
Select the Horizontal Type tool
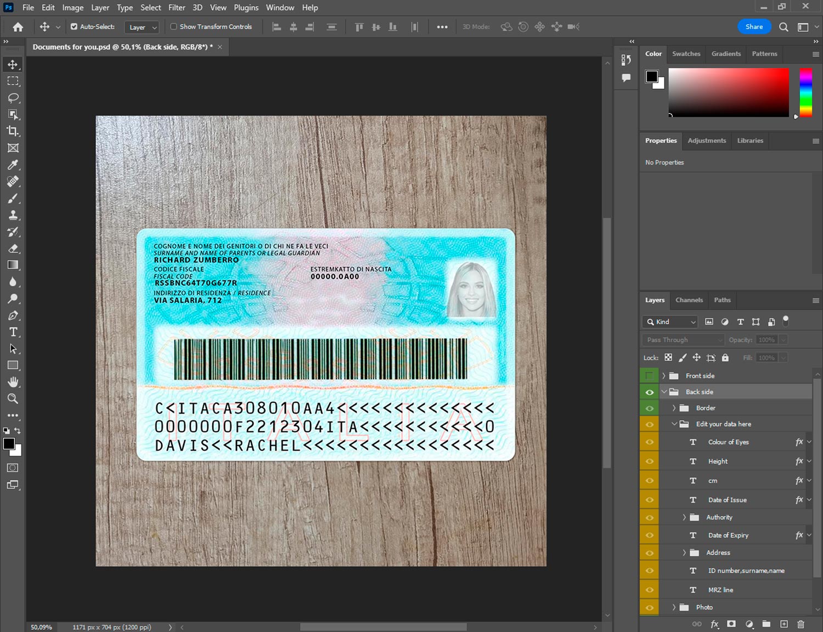pos(13,332)
